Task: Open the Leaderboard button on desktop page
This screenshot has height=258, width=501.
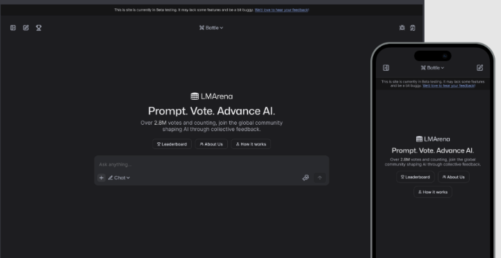Action: (172, 144)
